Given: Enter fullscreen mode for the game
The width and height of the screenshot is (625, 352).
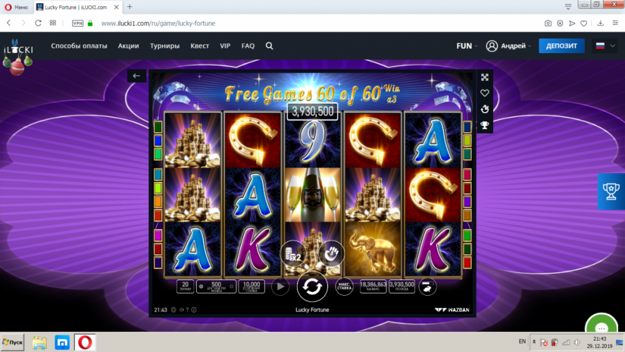Looking at the screenshot, I should (x=485, y=78).
